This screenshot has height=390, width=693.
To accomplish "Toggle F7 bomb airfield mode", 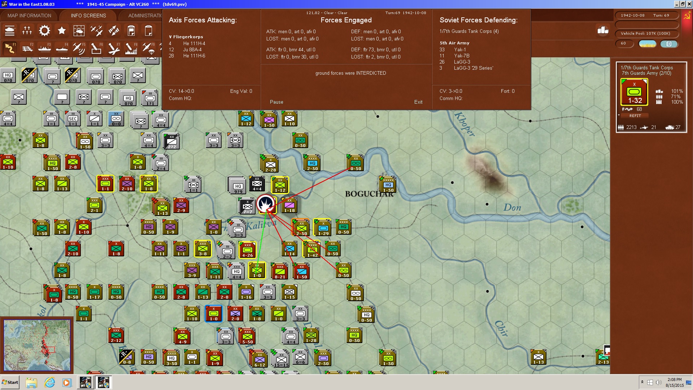I will click(x=114, y=48).
